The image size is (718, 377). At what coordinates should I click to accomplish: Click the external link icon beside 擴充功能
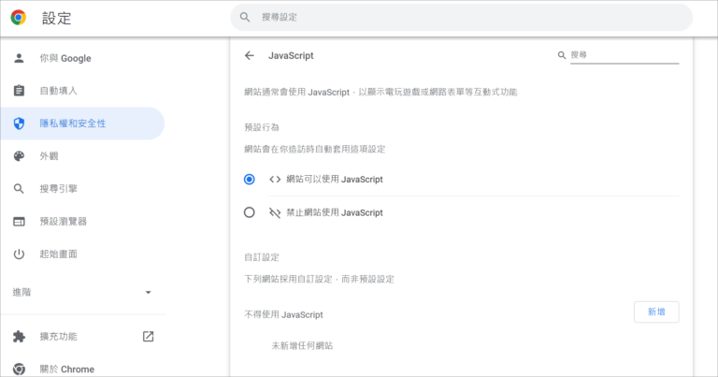point(148,336)
